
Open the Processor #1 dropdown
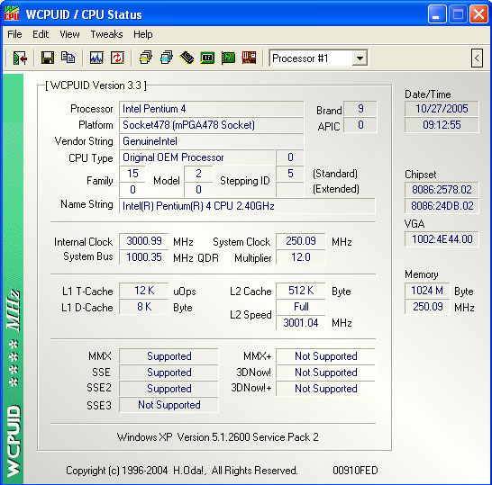pos(360,58)
